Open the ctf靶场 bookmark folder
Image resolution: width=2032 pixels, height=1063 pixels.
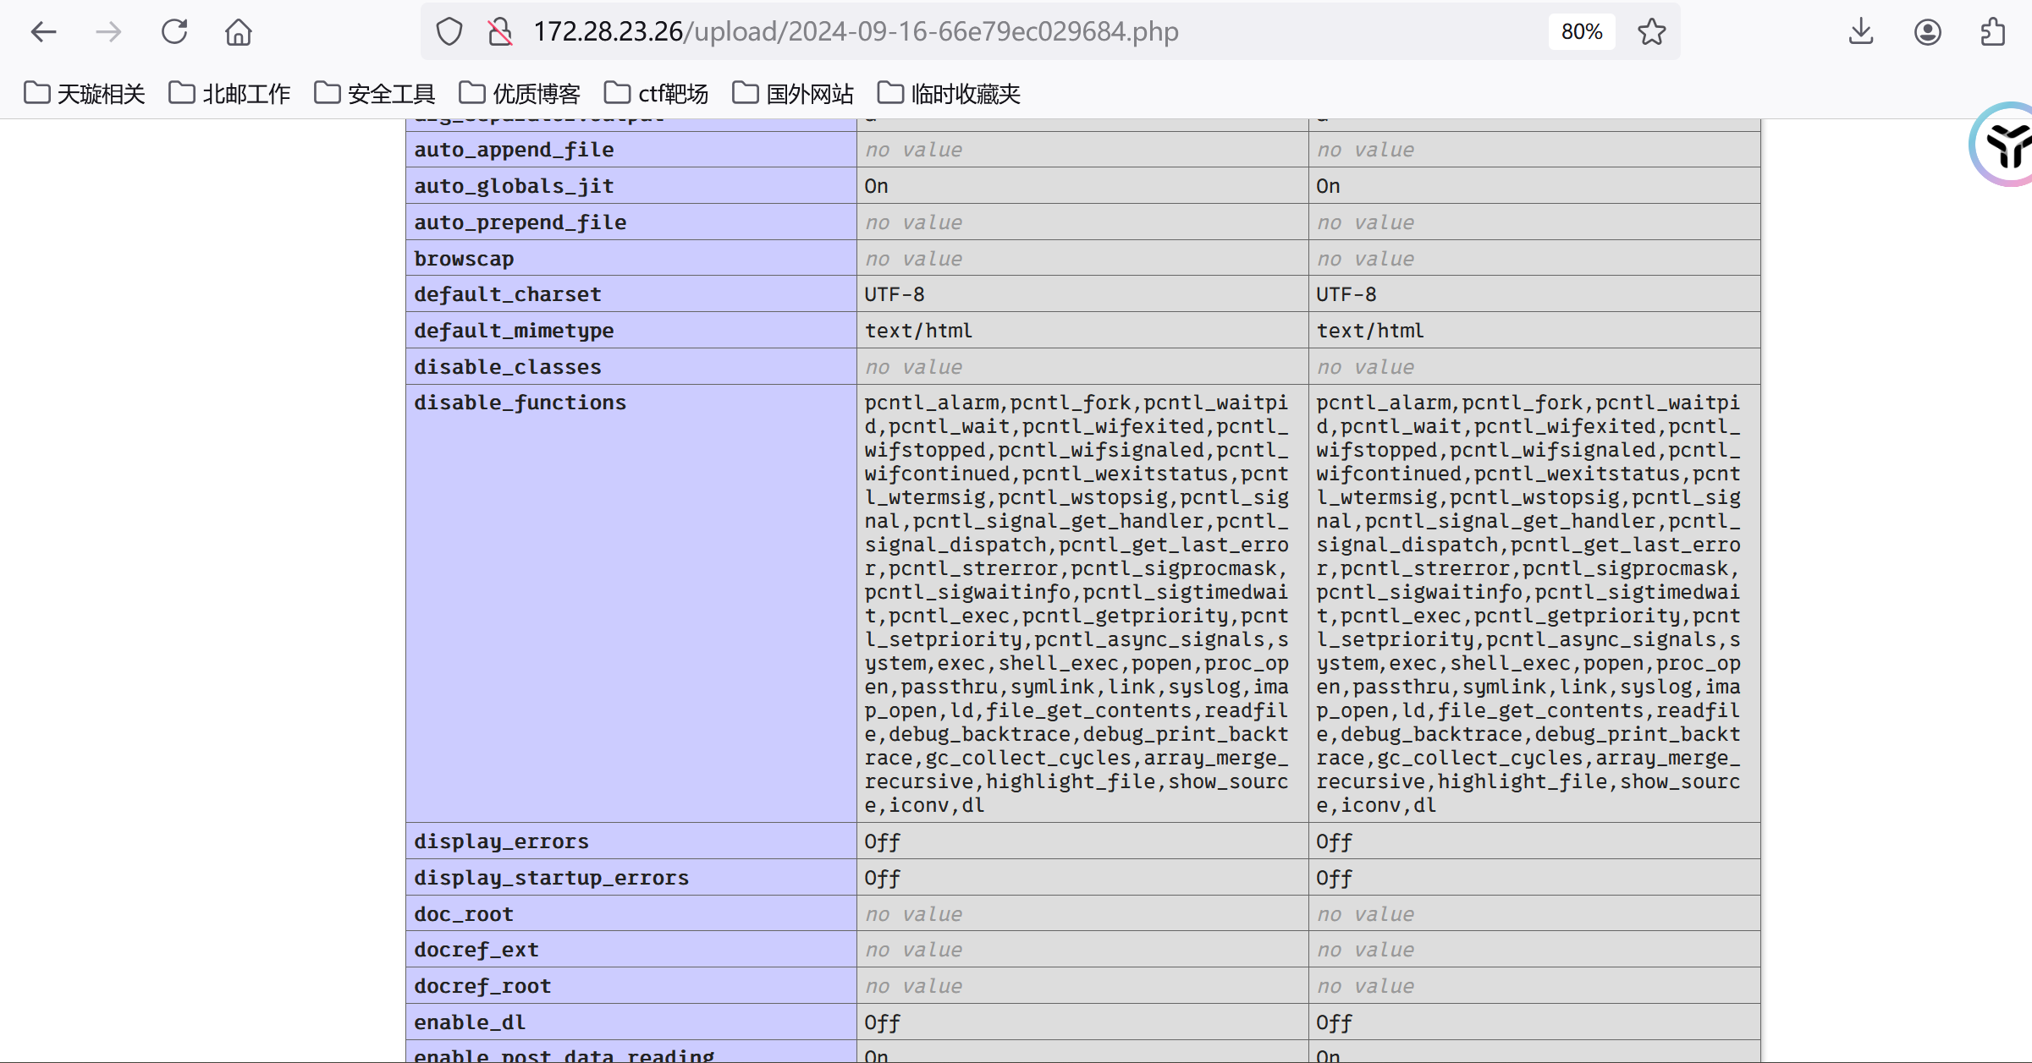point(656,93)
